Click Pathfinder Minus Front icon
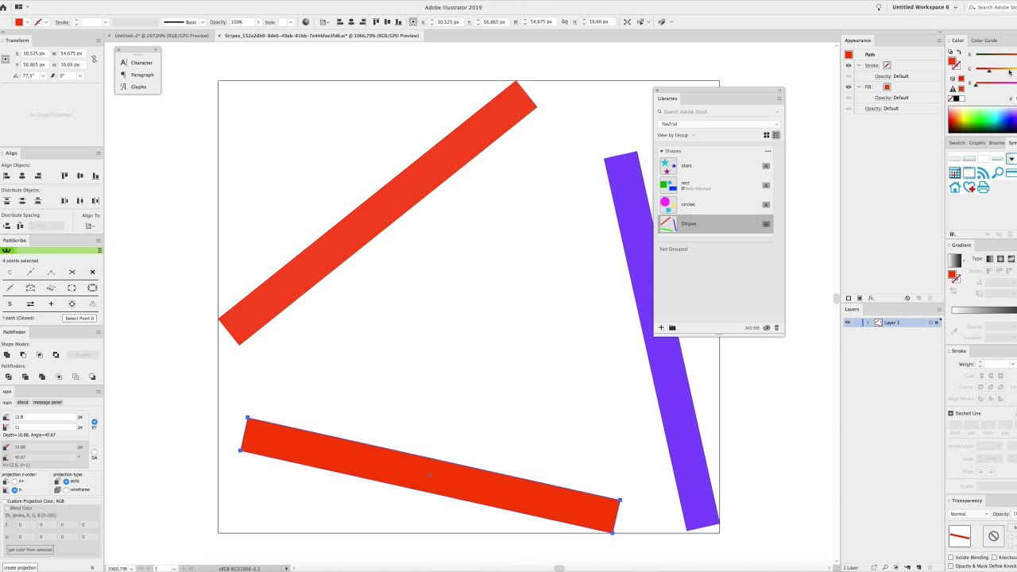Viewport: 1017px width, 572px height. coord(23,354)
